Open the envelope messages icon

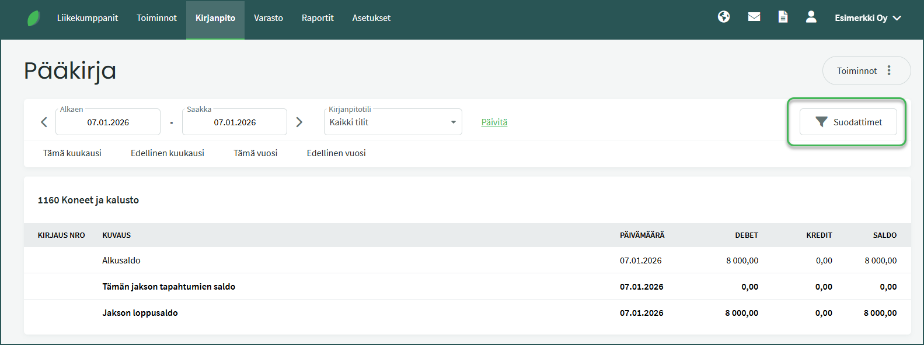[754, 17]
